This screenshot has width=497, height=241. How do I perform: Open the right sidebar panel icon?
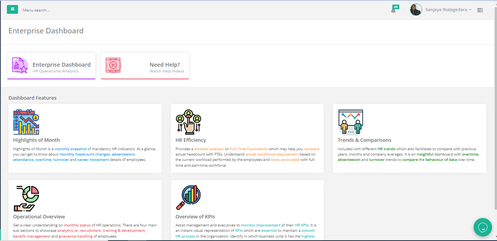click(480, 10)
